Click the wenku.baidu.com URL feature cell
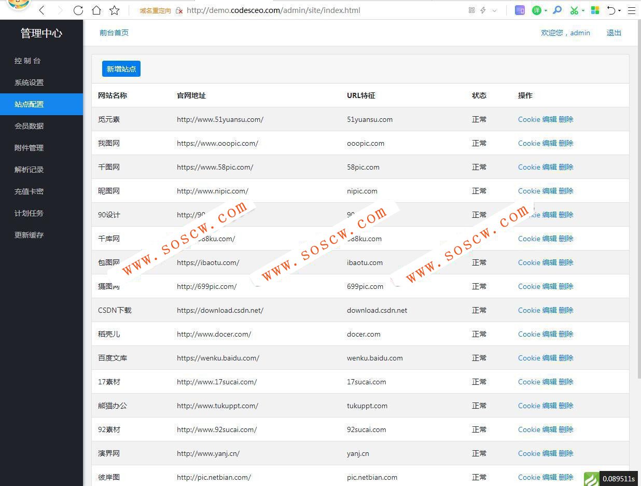The height and width of the screenshot is (486, 641). (375, 358)
